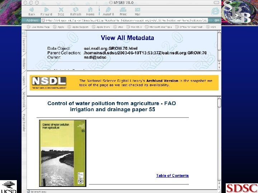This screenshot has width=258, height=193.
Task: Click the metadata frame's scroll down arrow
Action: [219, 67]
